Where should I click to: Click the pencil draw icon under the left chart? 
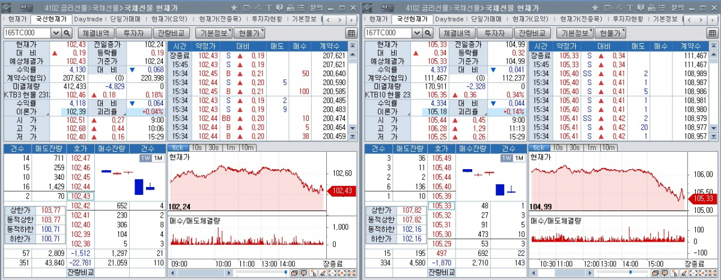(323, 273)
